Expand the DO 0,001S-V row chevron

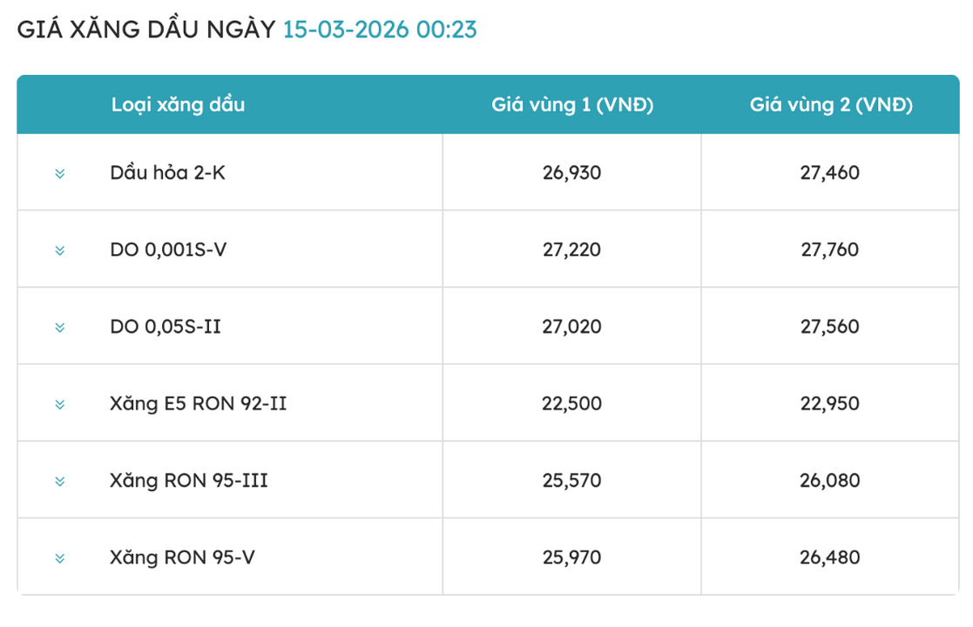(x=59, y=250)
